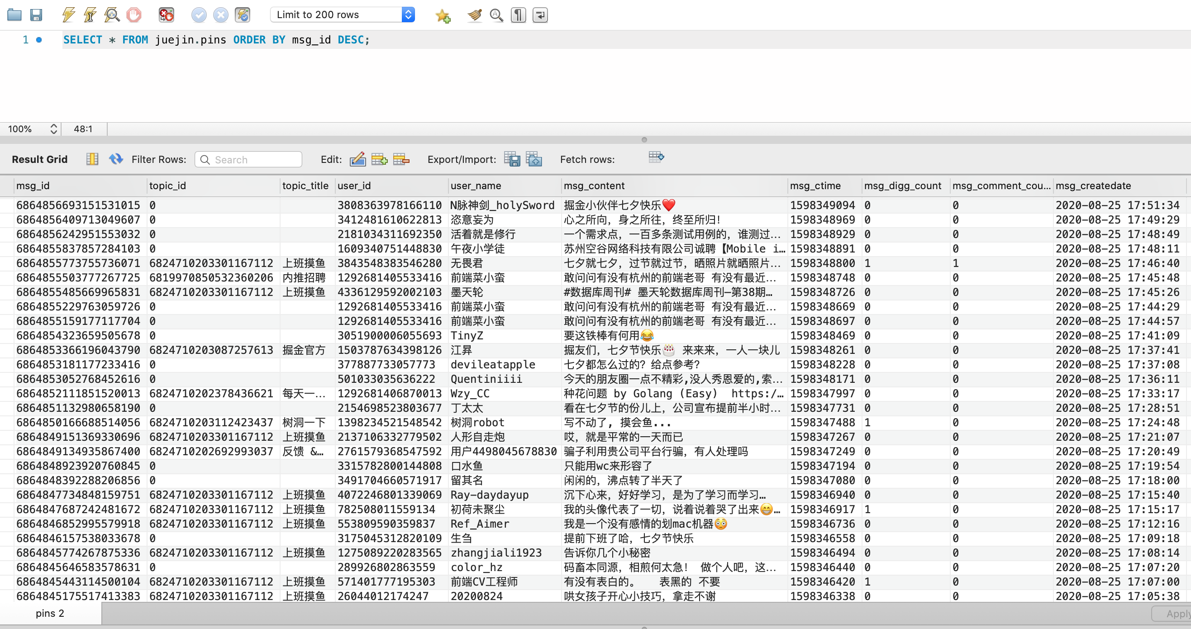Toggle the word wrap button
The width and height of the screenshot is (1191, 629).
pyautogui.click(x=540, y=15)
